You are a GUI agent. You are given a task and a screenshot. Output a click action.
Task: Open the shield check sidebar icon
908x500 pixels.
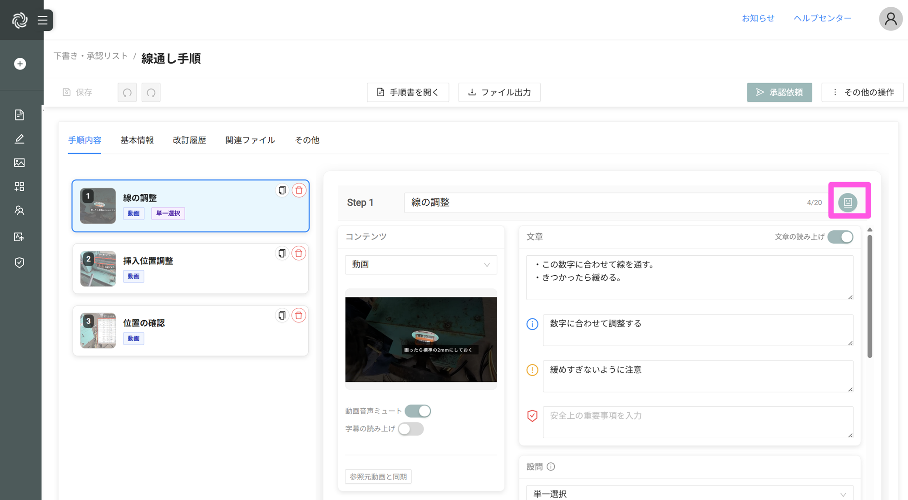(x=20, y=262)
